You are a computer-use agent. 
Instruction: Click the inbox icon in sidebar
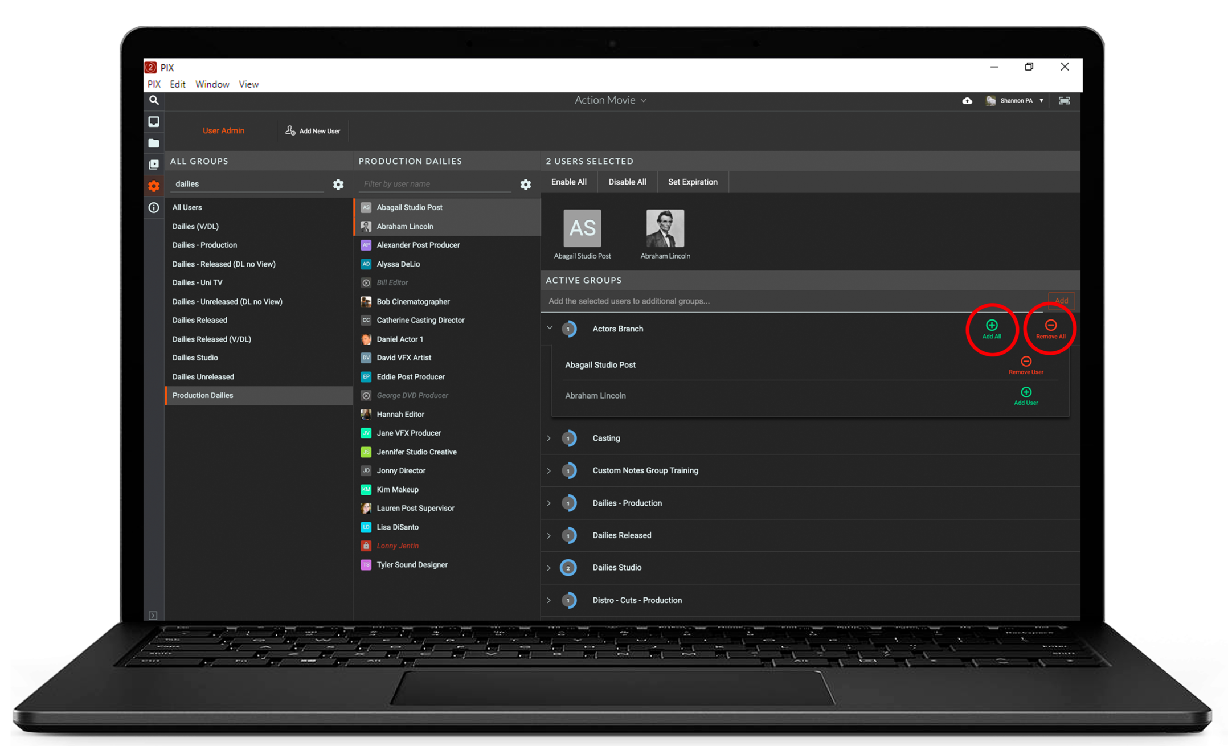click(154, 122)
